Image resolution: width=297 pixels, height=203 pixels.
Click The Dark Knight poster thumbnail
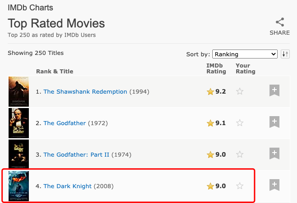(x=19, y=186)
